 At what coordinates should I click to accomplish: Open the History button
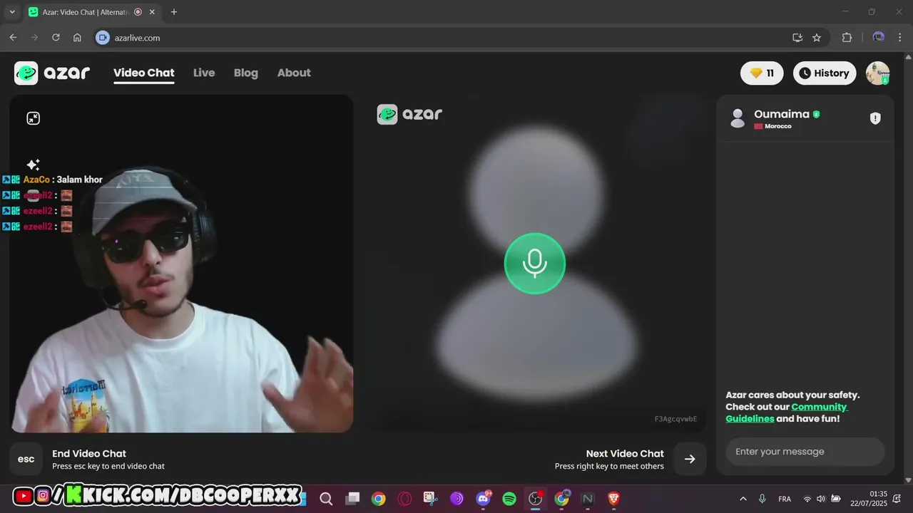[x=825, y=73]
